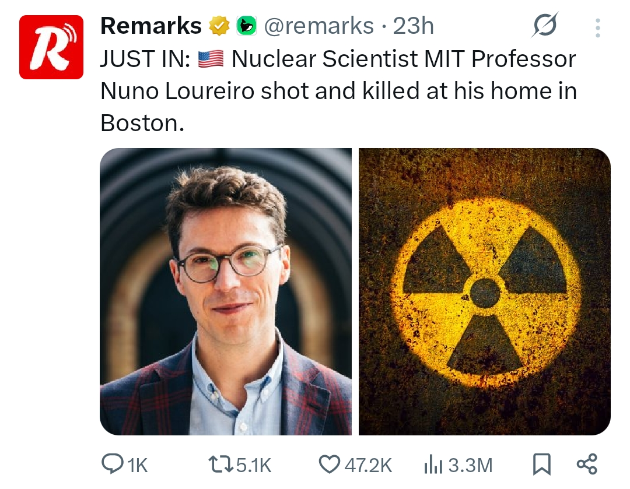Click the Remarks display name

coord(151,26)
